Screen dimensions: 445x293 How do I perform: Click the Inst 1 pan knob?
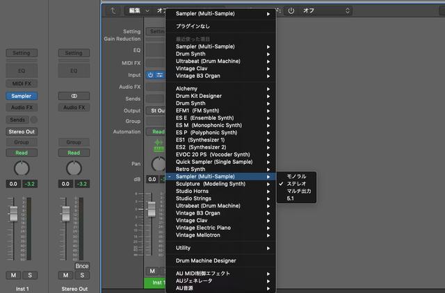22,169
